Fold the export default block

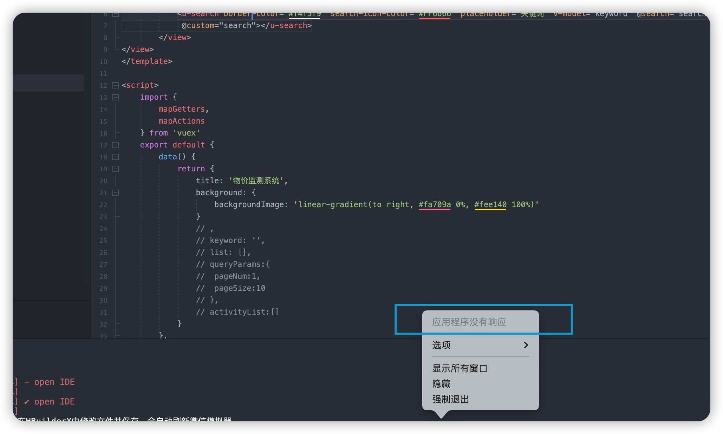(x=116, y=145)
